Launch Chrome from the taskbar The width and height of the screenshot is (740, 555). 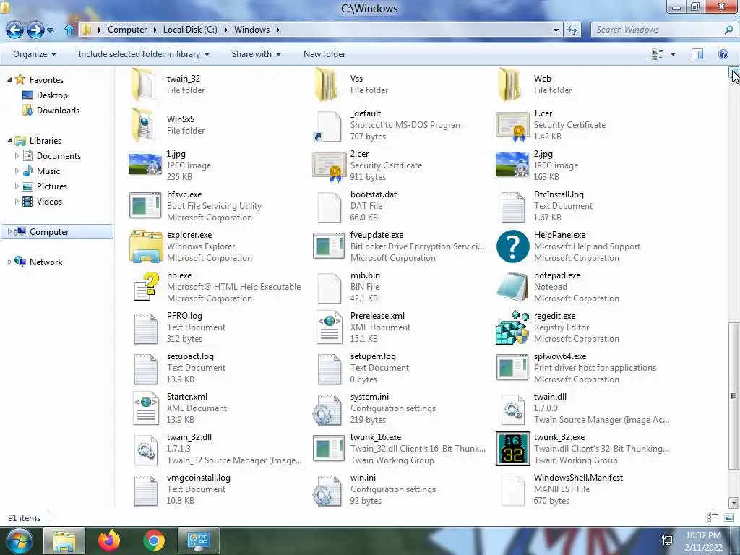tap(153, 541)
